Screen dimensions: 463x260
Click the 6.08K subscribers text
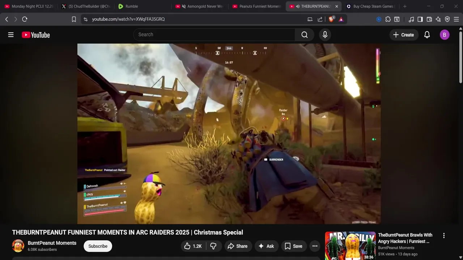(42, 250)
